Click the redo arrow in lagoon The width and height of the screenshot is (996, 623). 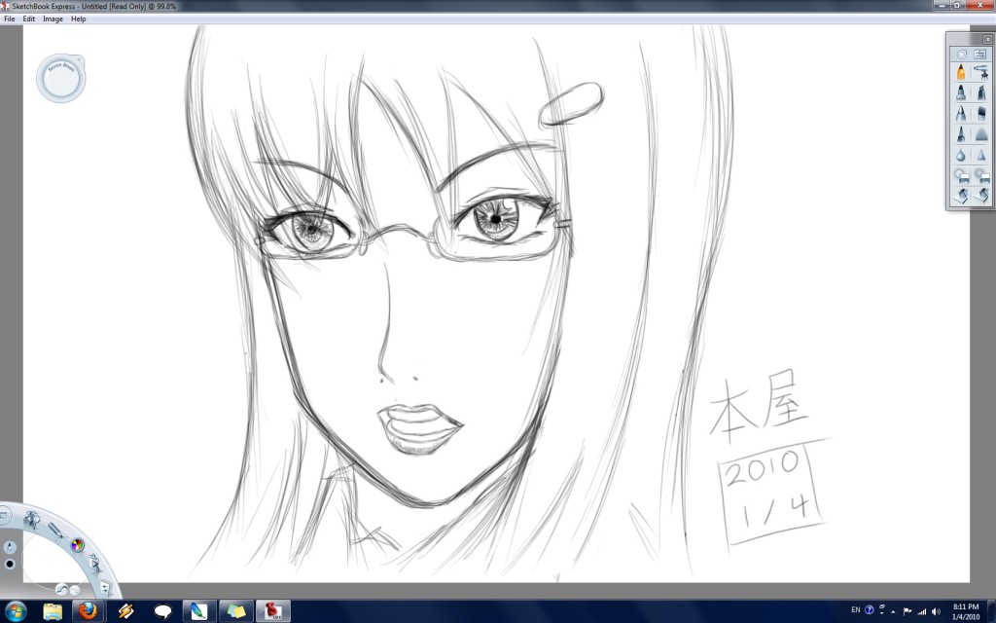pyautogui.click(x=75, y=589)
